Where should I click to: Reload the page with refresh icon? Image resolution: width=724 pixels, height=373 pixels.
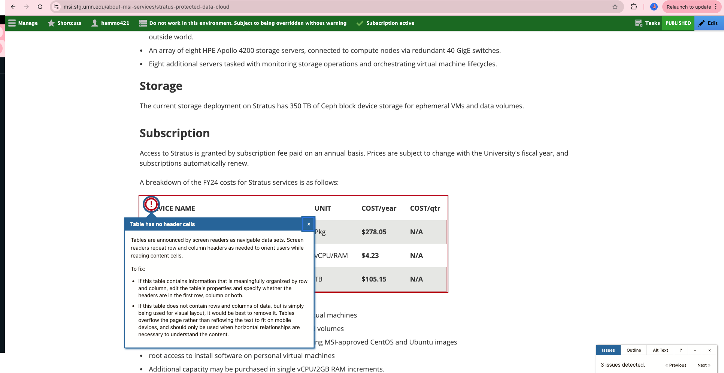click(40, 7)
